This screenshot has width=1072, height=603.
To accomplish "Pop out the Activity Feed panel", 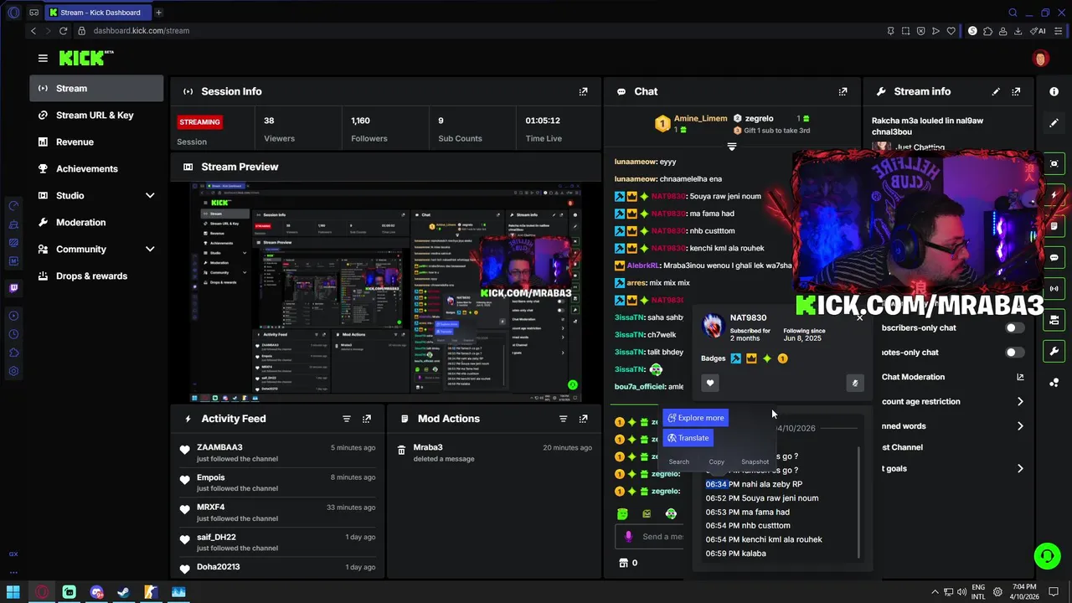I will coord(367,419).
